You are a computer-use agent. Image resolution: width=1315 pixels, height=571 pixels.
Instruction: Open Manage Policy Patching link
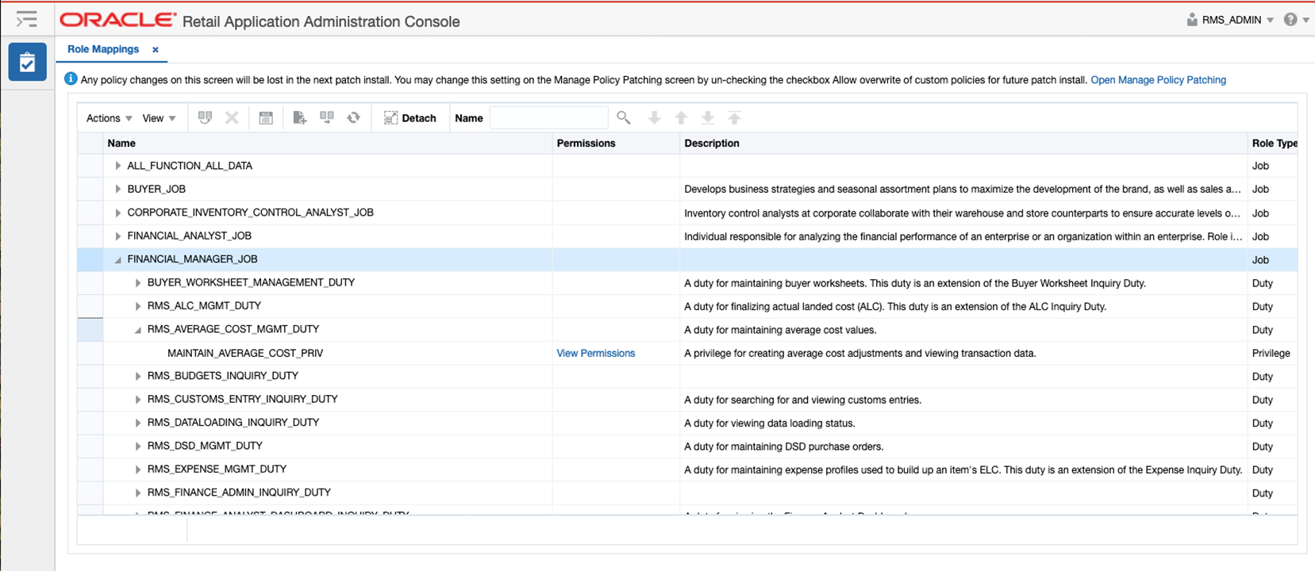pos(1158,80)
